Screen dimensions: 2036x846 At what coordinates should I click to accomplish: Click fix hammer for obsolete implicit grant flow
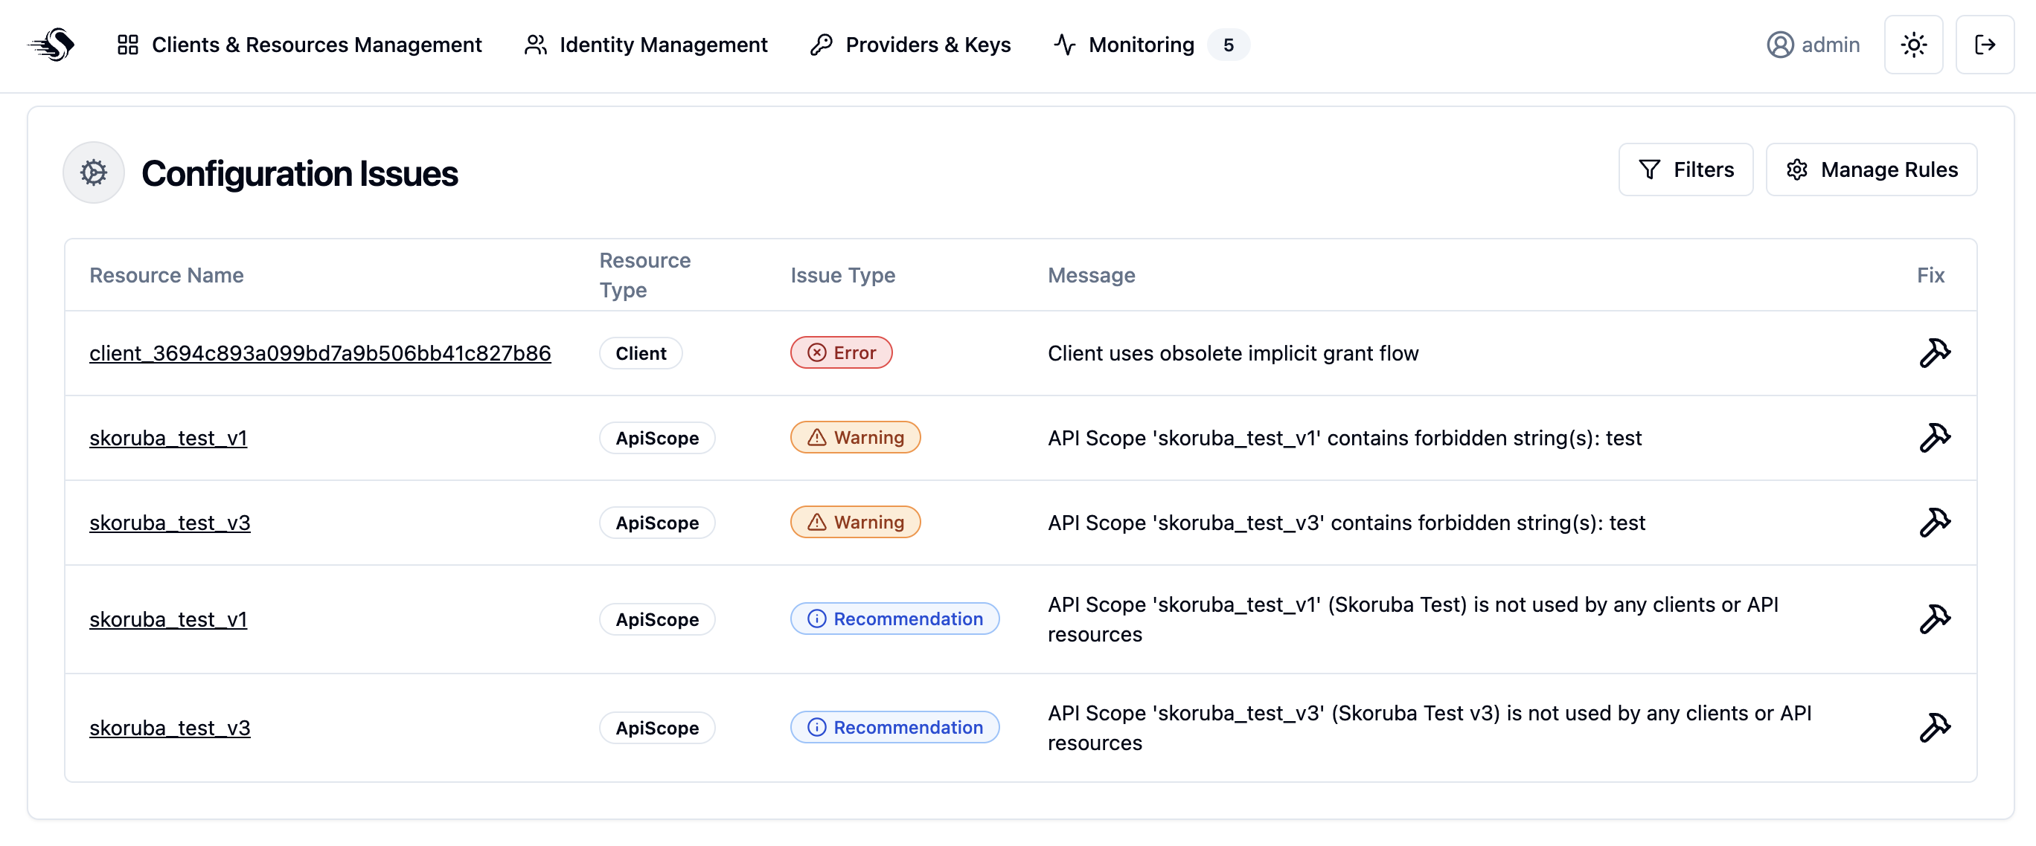click(1934, 353)
